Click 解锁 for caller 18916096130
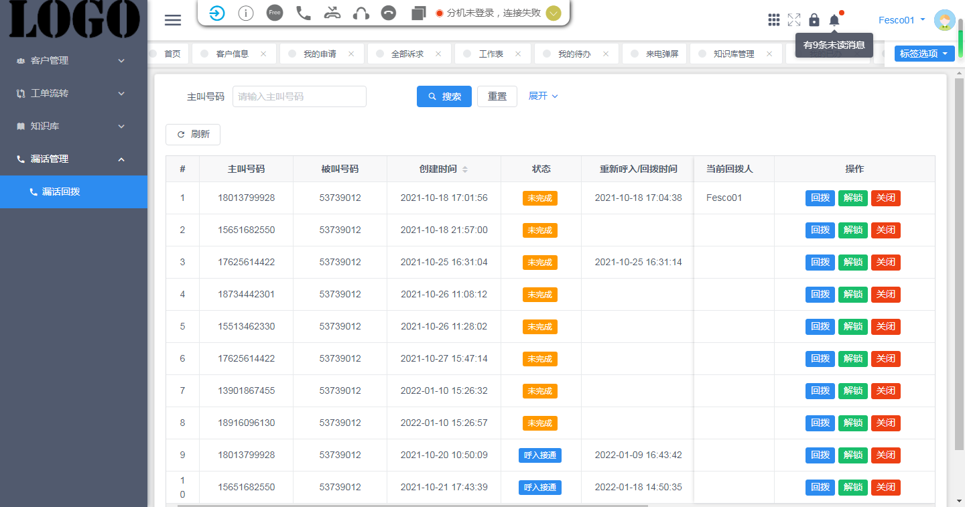 (x=853, y=423)
